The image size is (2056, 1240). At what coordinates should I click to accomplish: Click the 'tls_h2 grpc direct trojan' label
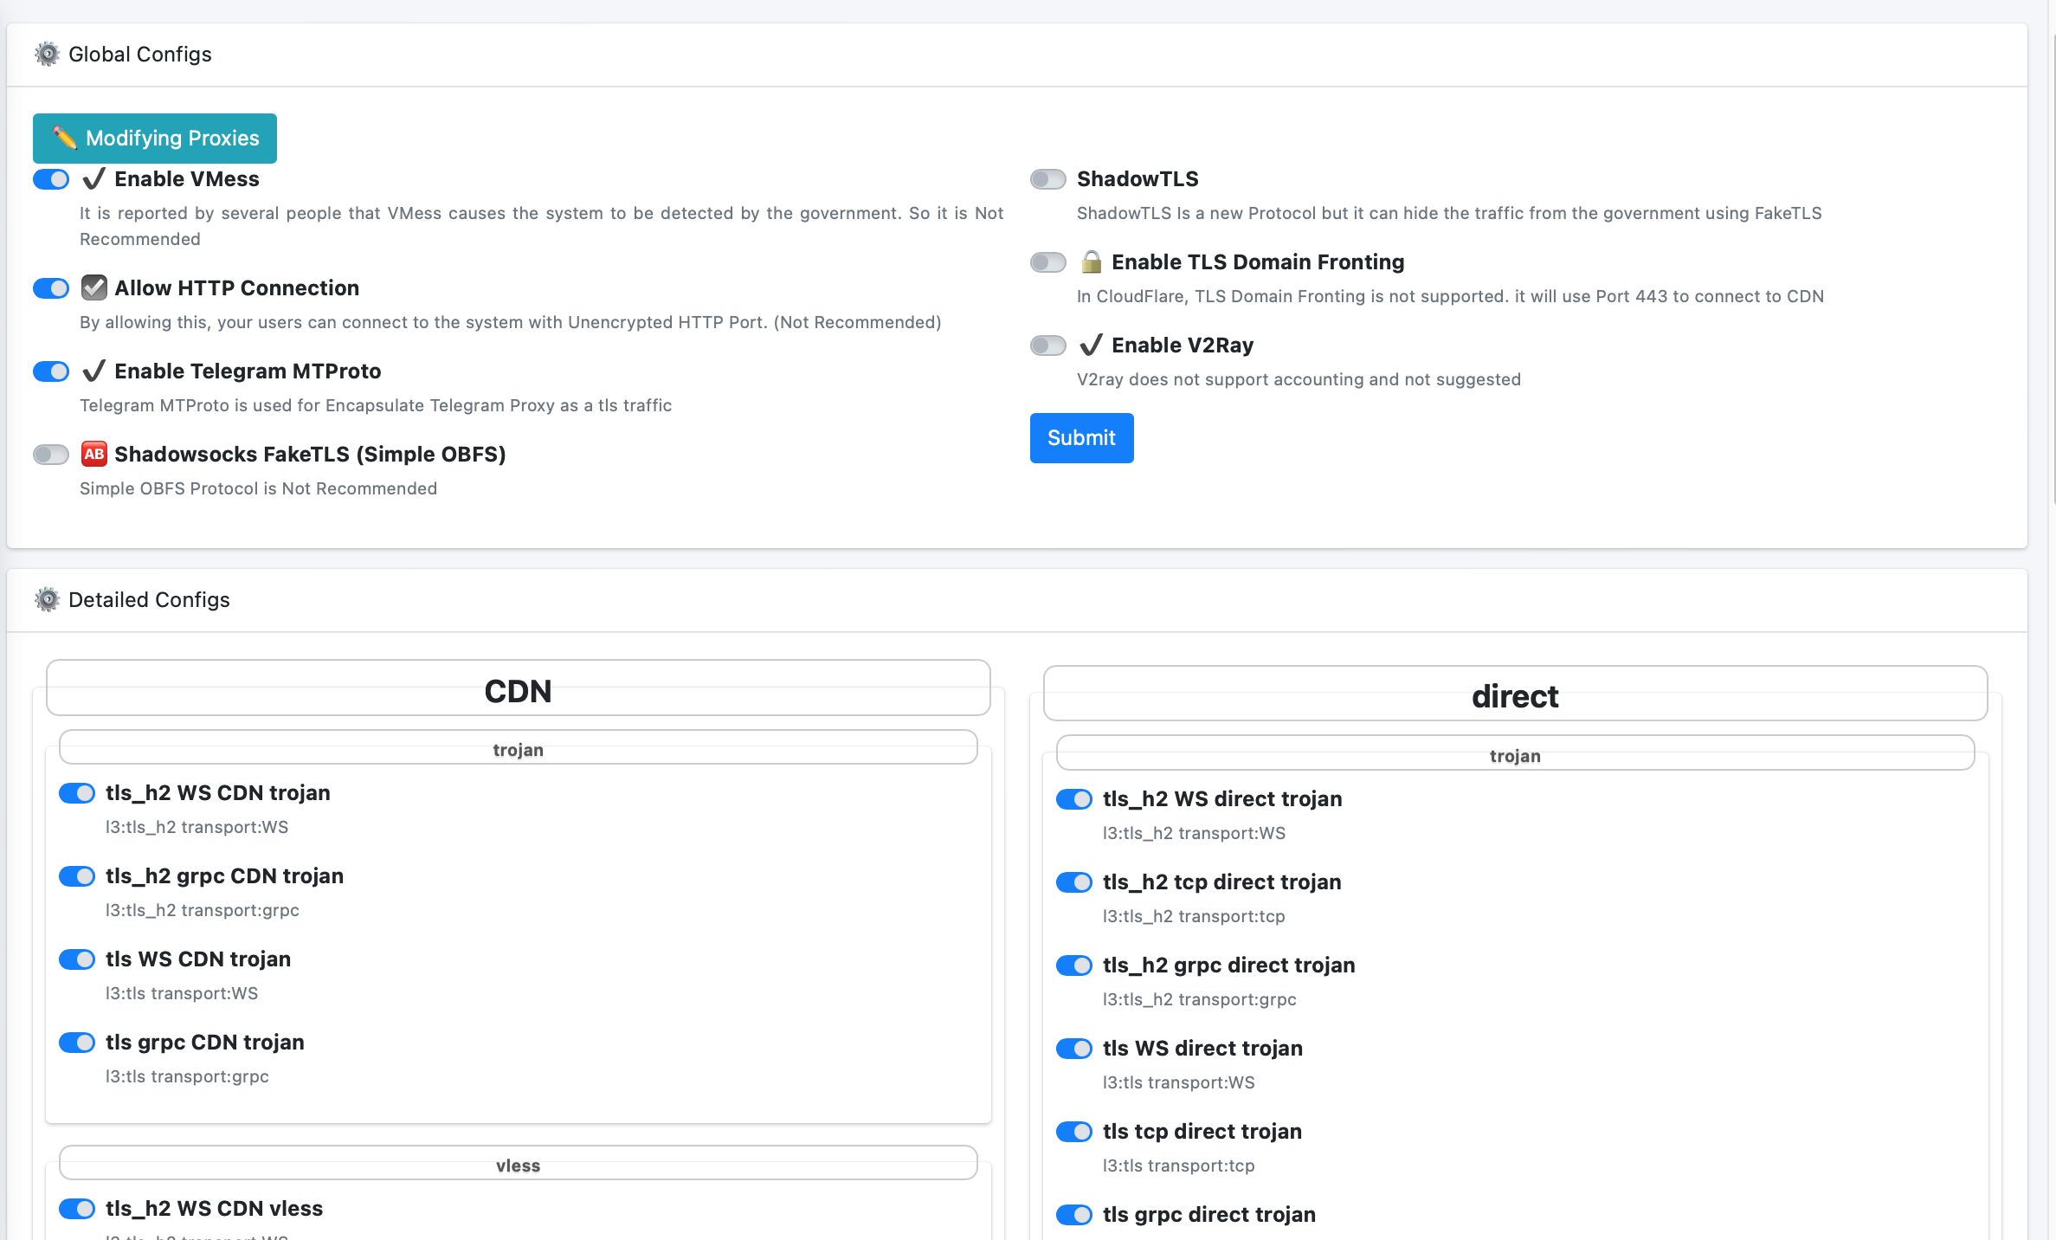click(x=1229, y=966)
